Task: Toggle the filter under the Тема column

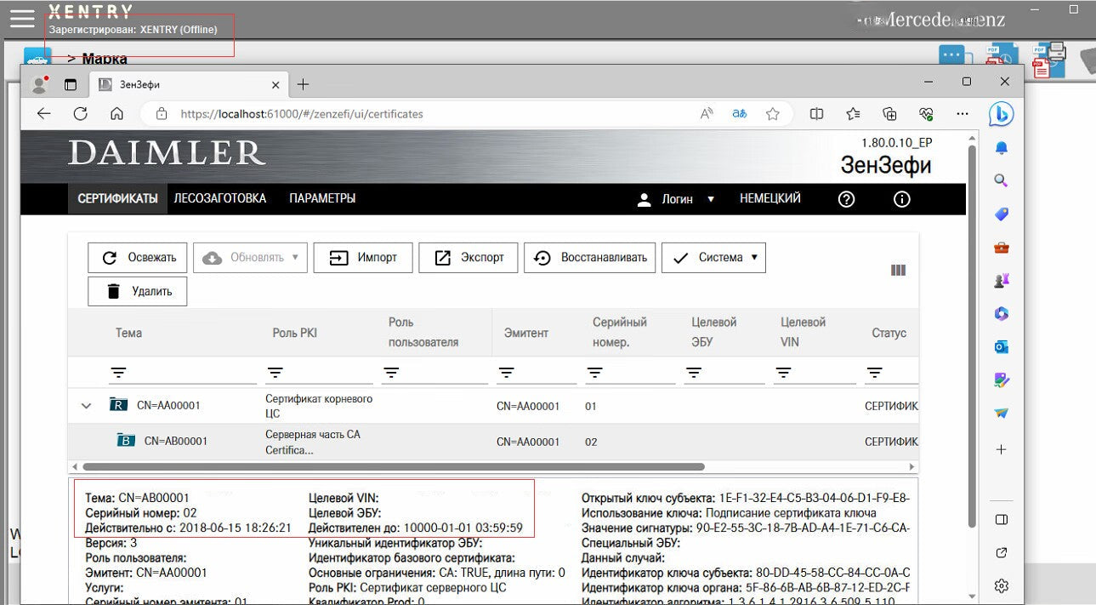Action: (x=119, y=372)
